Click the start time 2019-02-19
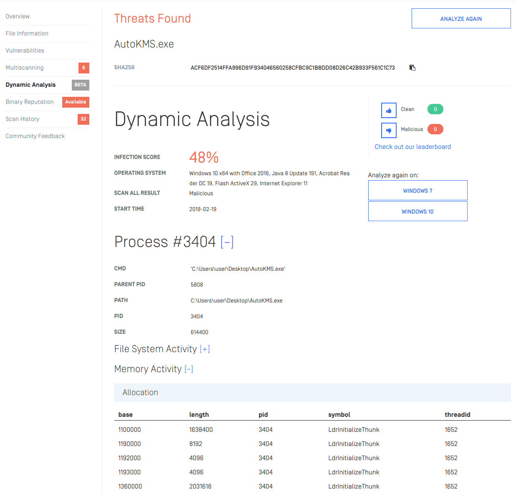Image resolution: width=516 pixels, height=494 pixels. pos(203,209)
